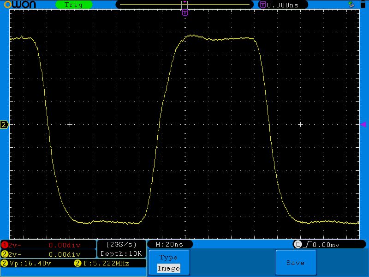Screen dimensions: 369x277
Task: Click the purple T icon beside 0.000ns
Action: point(262,5)
